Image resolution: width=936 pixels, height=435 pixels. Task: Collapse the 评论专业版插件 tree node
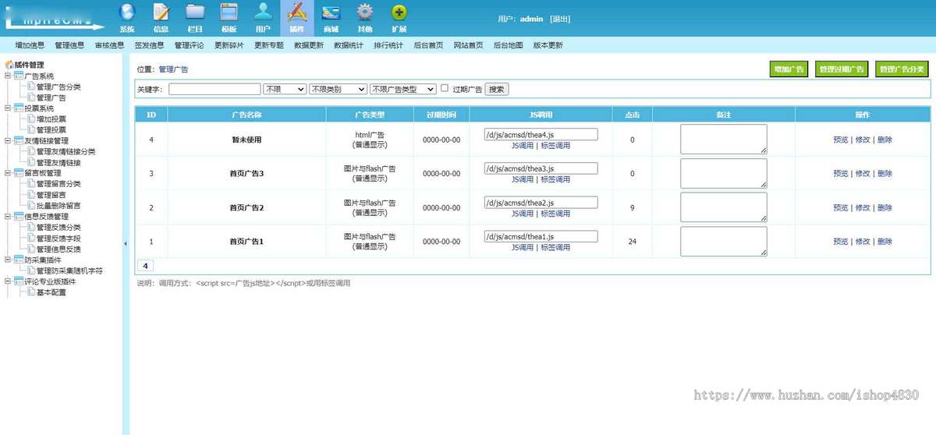tap(8, 281)
